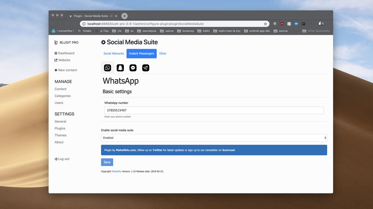Open the Other Bookmarks folder
373x209 pixels.
click(x=316, y=31)
